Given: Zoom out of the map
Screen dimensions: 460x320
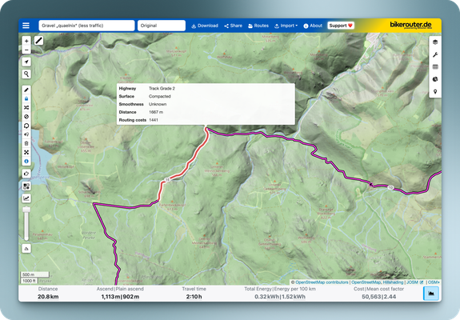Looking at the screenshot, I should point(26,50).
